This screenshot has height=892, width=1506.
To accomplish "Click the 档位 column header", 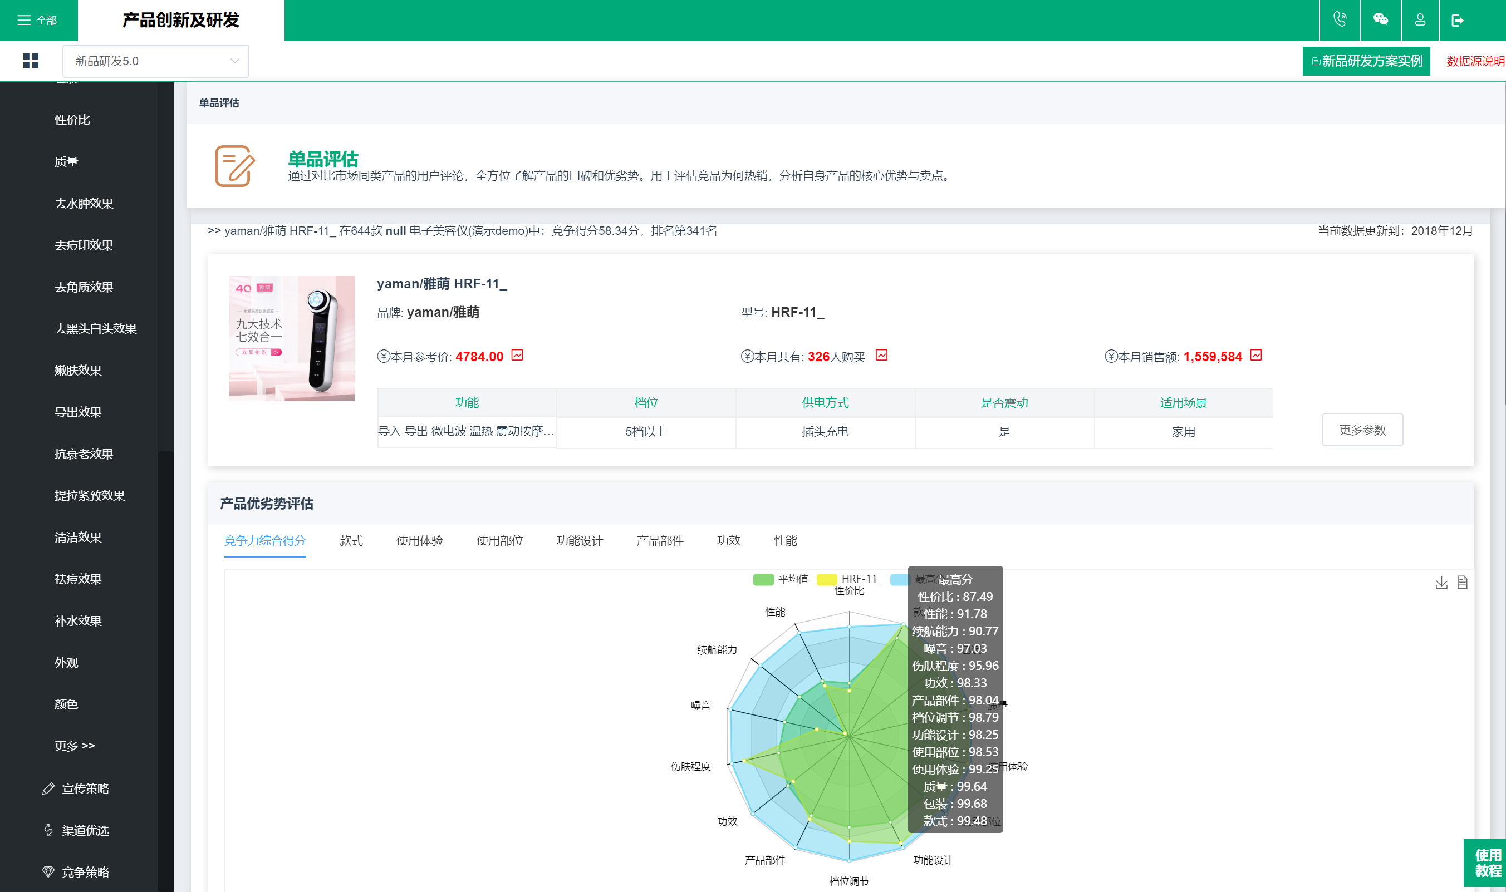I will (646, 402).
